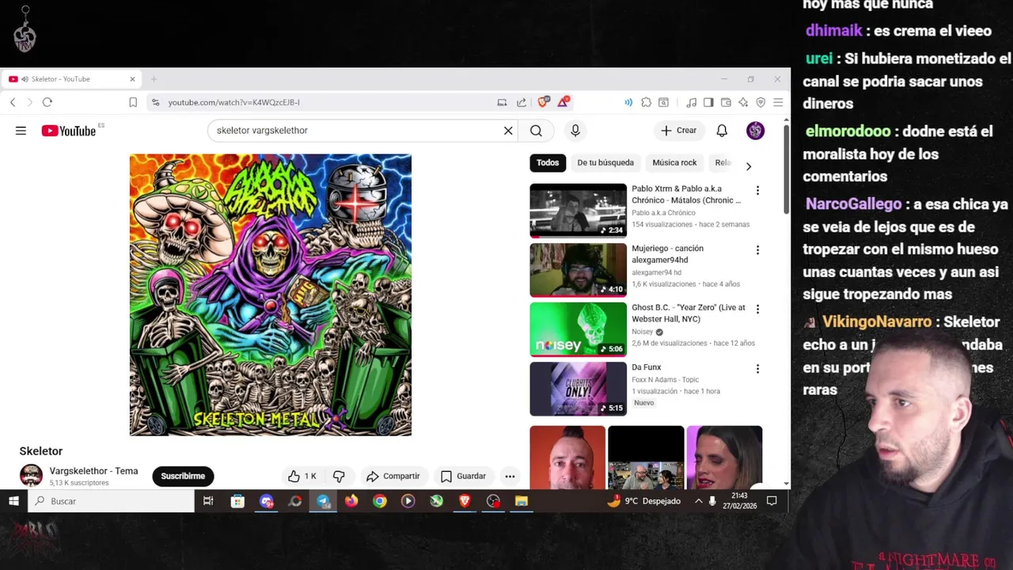Bookmark this page in the address bar
This screenshot has width=1013, height=570.
coord(133,102)
